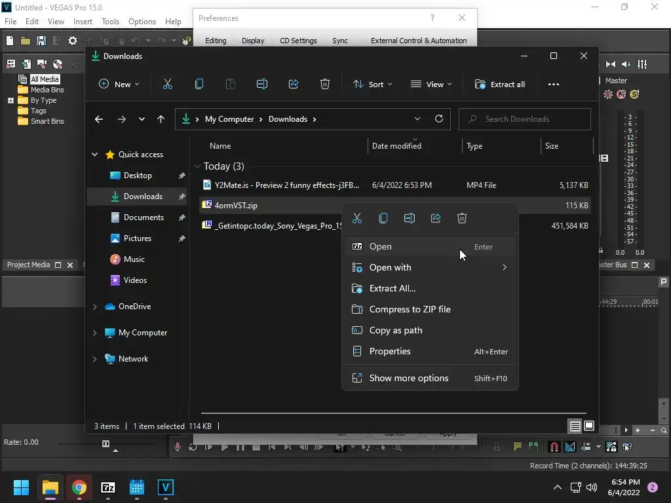The image size is (671, 503).
Task: Click the VEGAS Play button in transport
Action: [x=225, y=447]
